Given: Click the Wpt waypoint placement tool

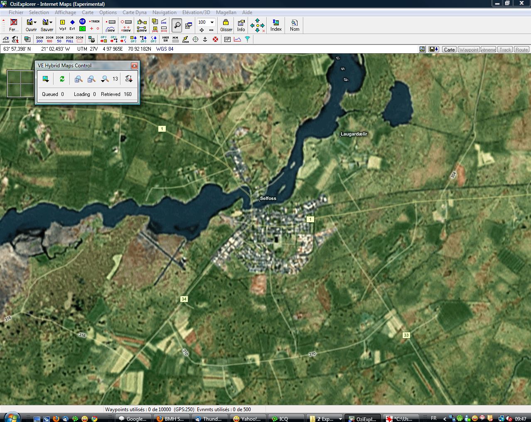Looking at the screenshot, I should pos(62,25).
